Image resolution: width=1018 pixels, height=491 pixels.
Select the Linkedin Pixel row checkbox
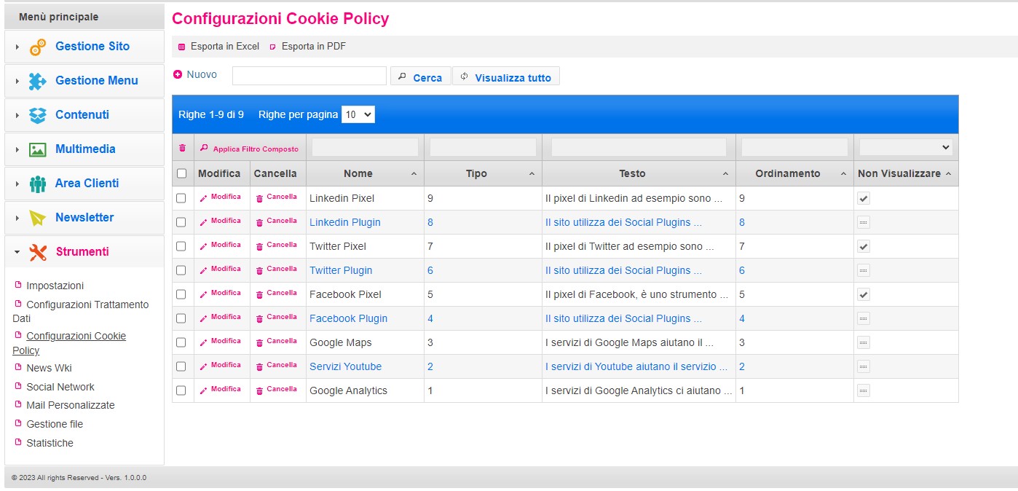click(181, 198)
